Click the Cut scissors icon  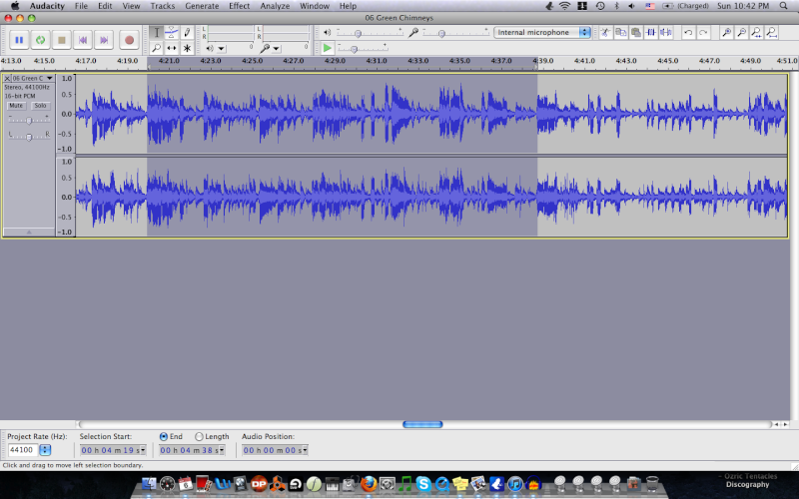605,33
